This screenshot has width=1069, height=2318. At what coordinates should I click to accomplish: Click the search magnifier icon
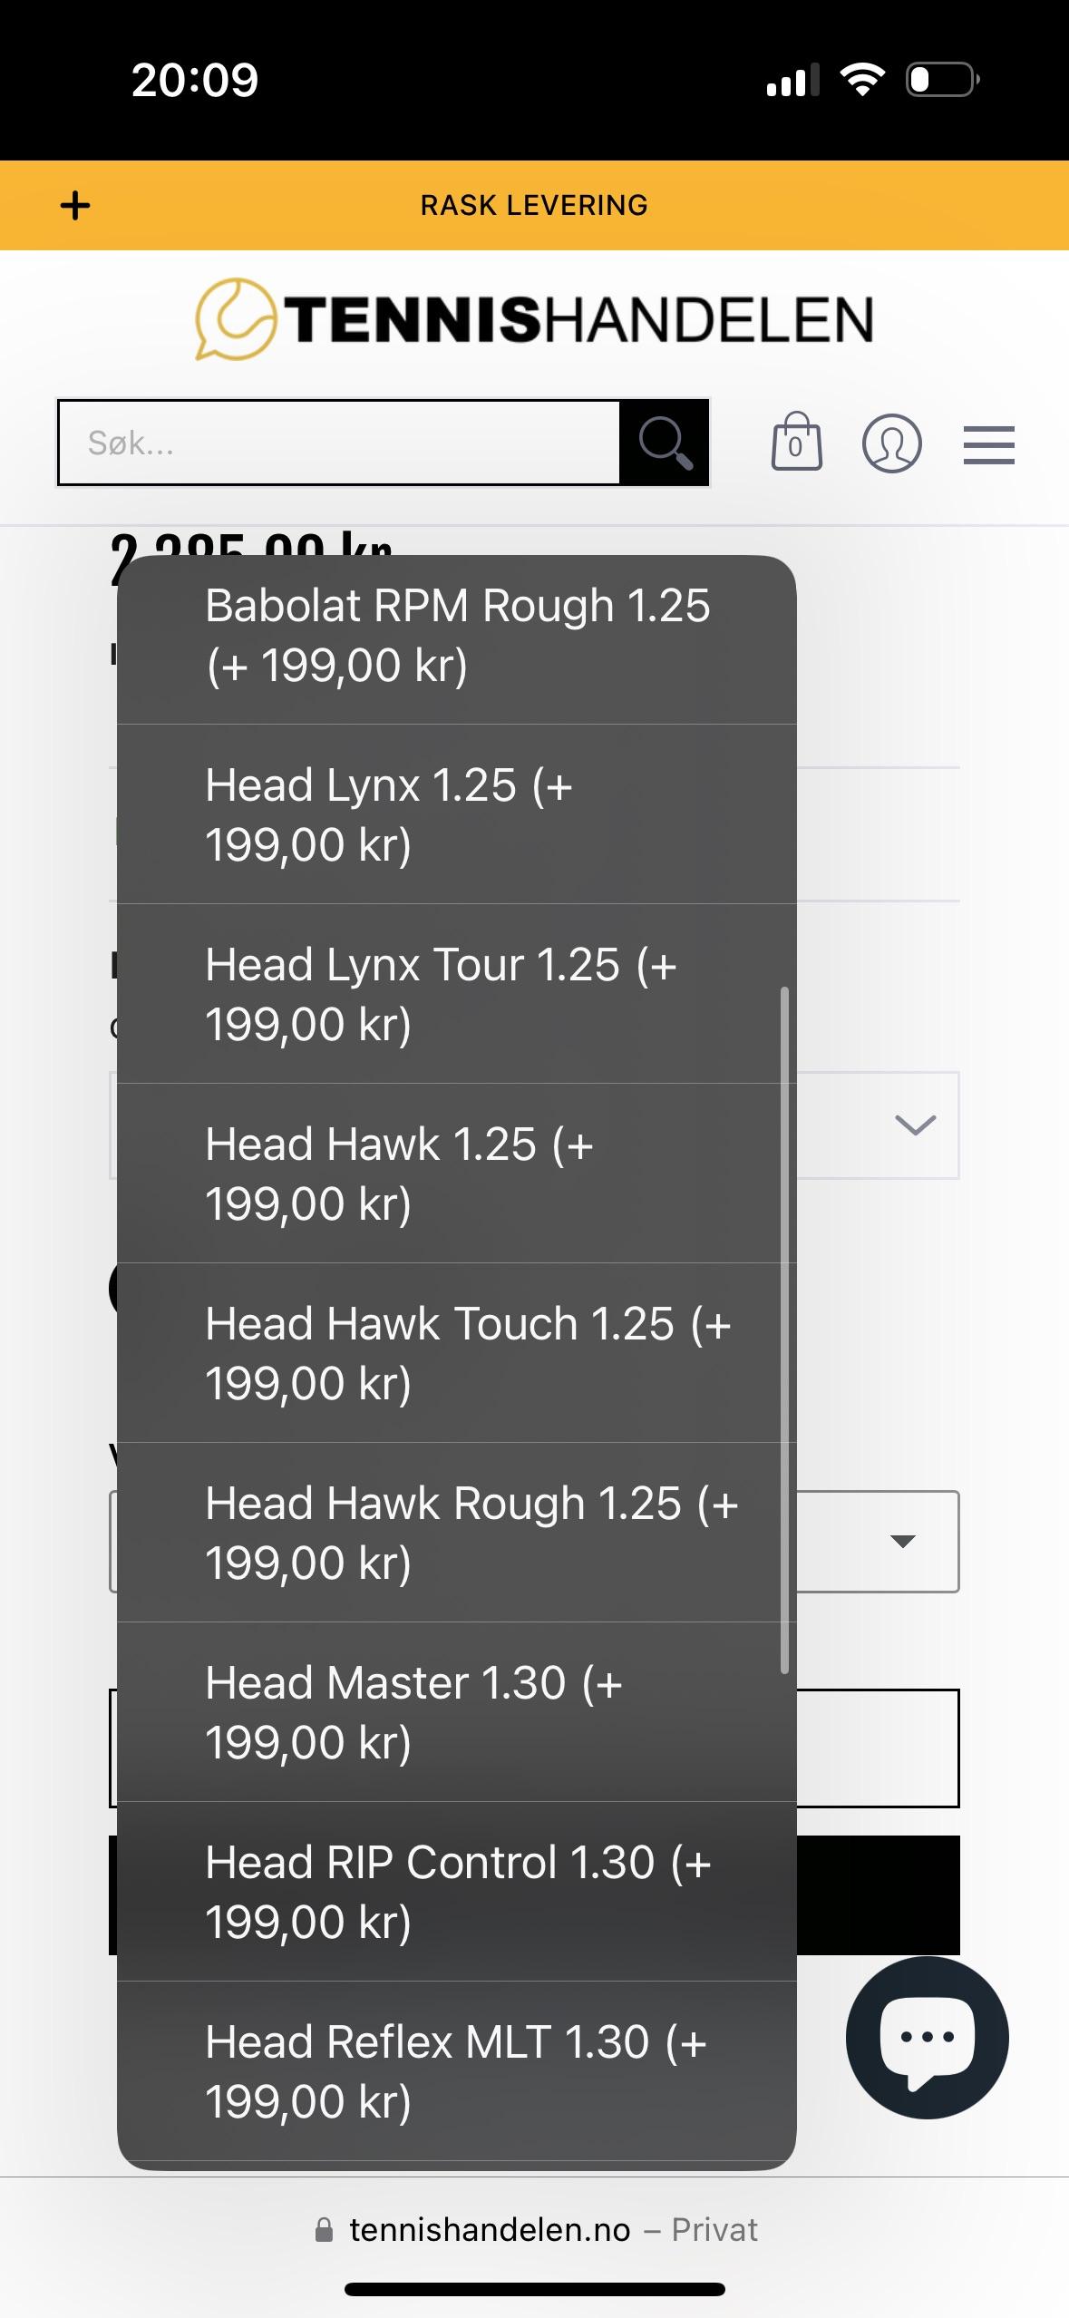click(x=665, y=443)
